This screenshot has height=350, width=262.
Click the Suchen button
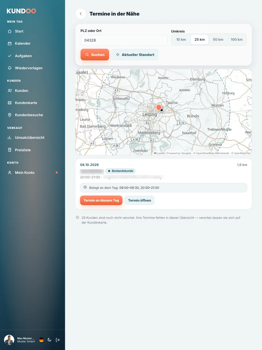pos(95,55)
